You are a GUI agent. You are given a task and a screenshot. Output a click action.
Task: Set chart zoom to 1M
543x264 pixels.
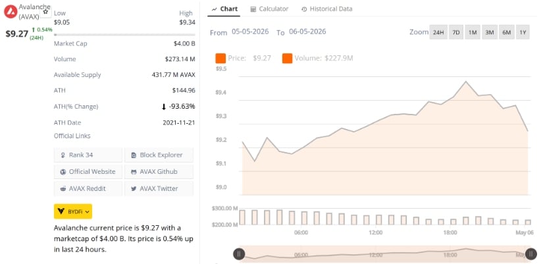[473, 32]
